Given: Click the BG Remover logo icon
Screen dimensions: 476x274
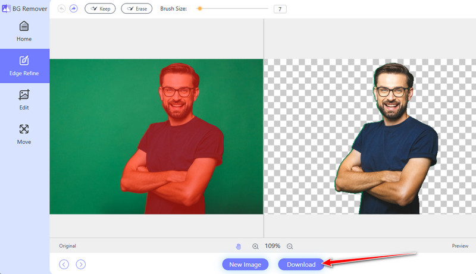Looking at the screenshot, I should coord(5,8).
